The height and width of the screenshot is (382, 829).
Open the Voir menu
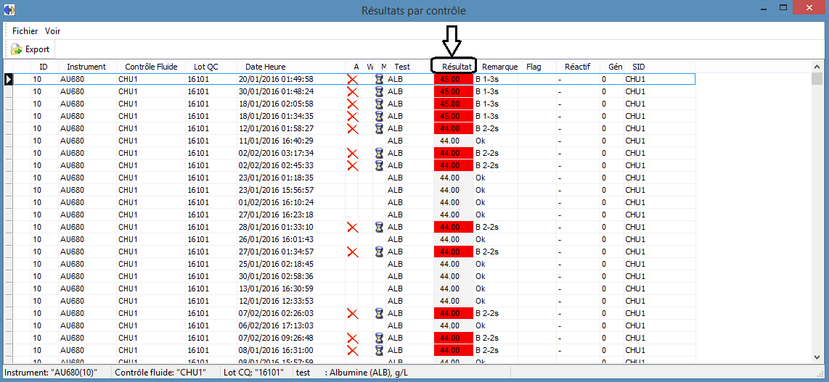(53, 31)
